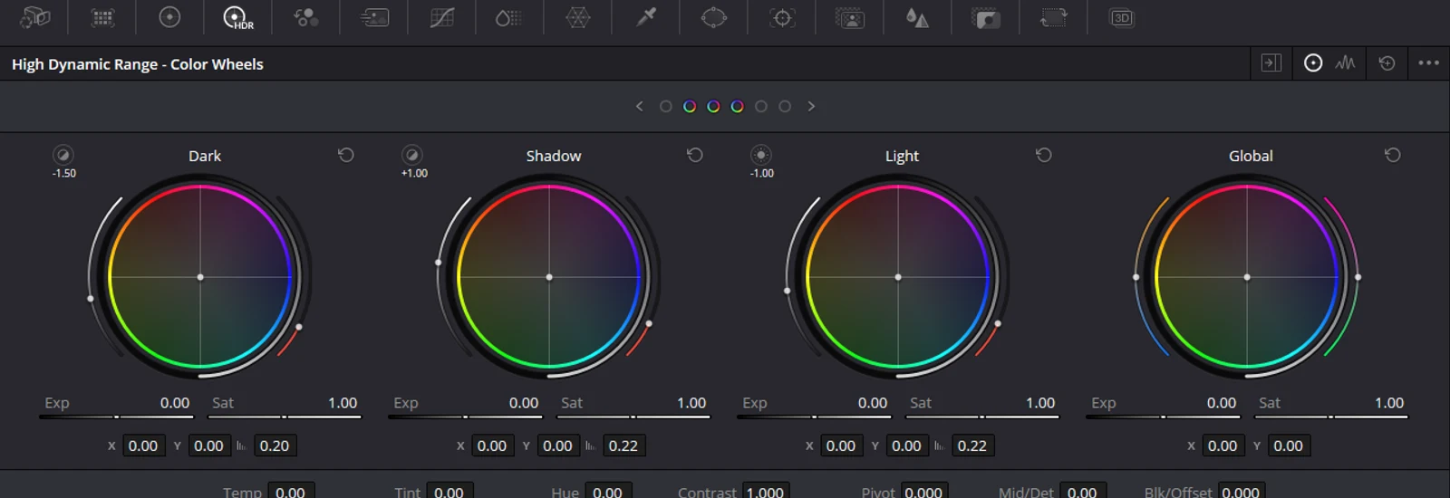The image size is (1450, 498).
Task: Click the Dark Sat slider
Action: coord(284,417)
